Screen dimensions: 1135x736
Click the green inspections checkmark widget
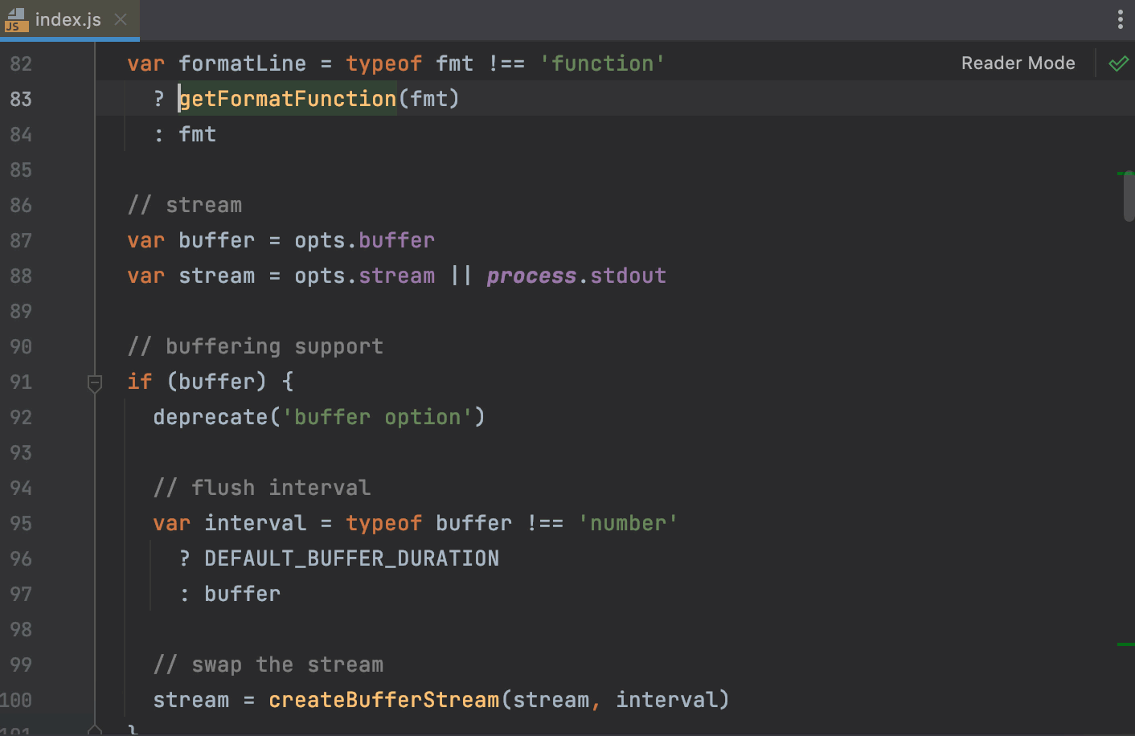[1119, 63]
